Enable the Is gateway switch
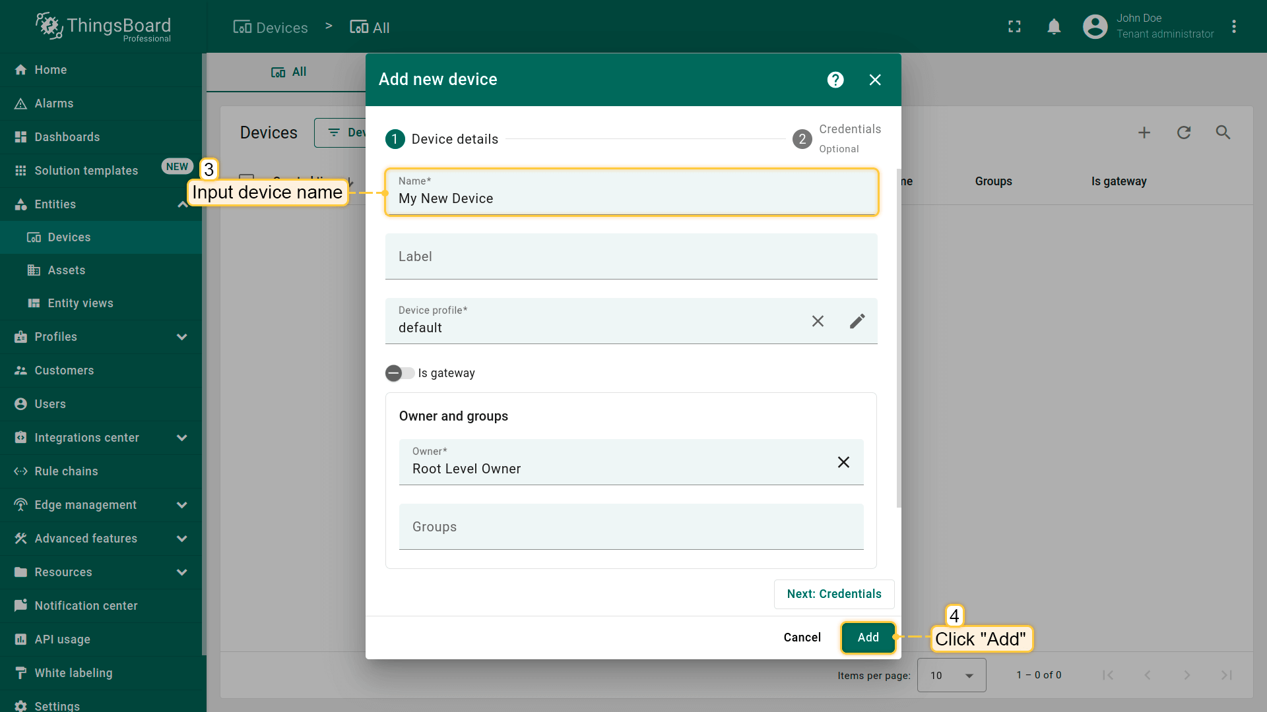The image size is (1267, 712). click(x=399, y=373)
